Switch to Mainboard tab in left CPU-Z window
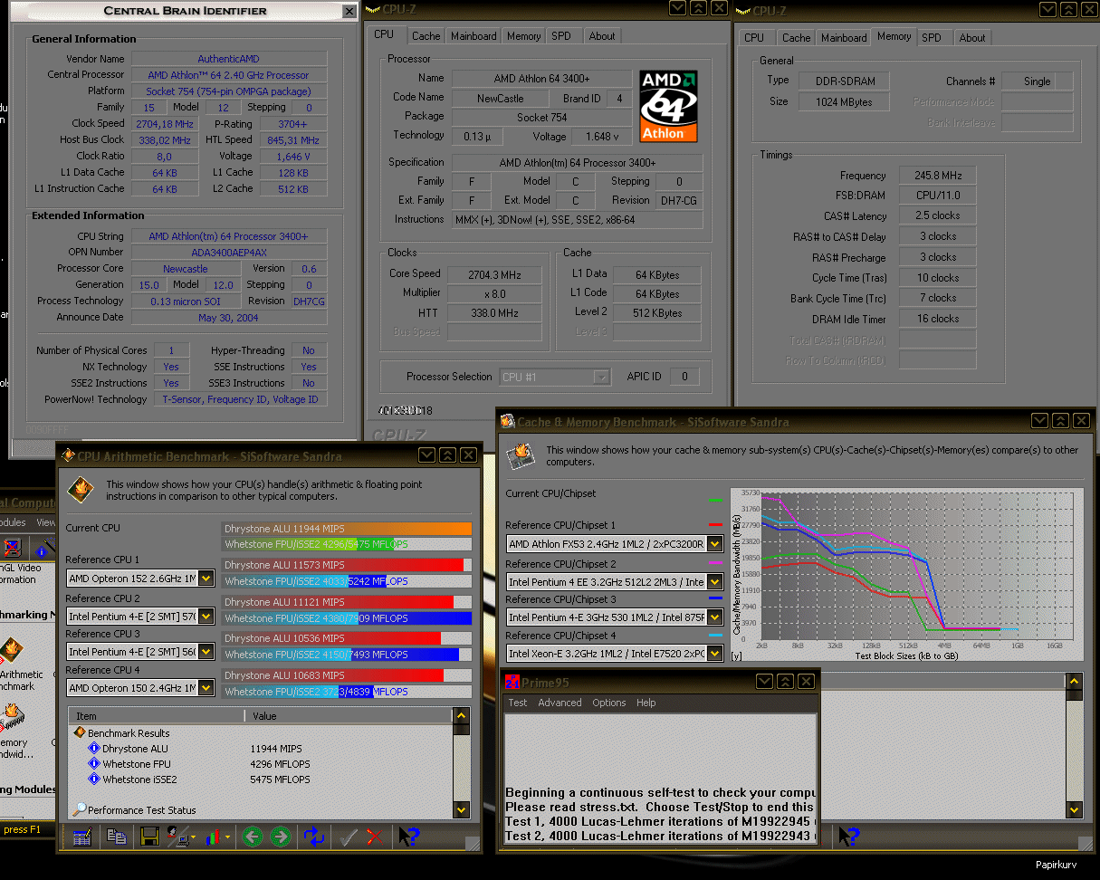 pyautogui.click(x=473, y=36)
